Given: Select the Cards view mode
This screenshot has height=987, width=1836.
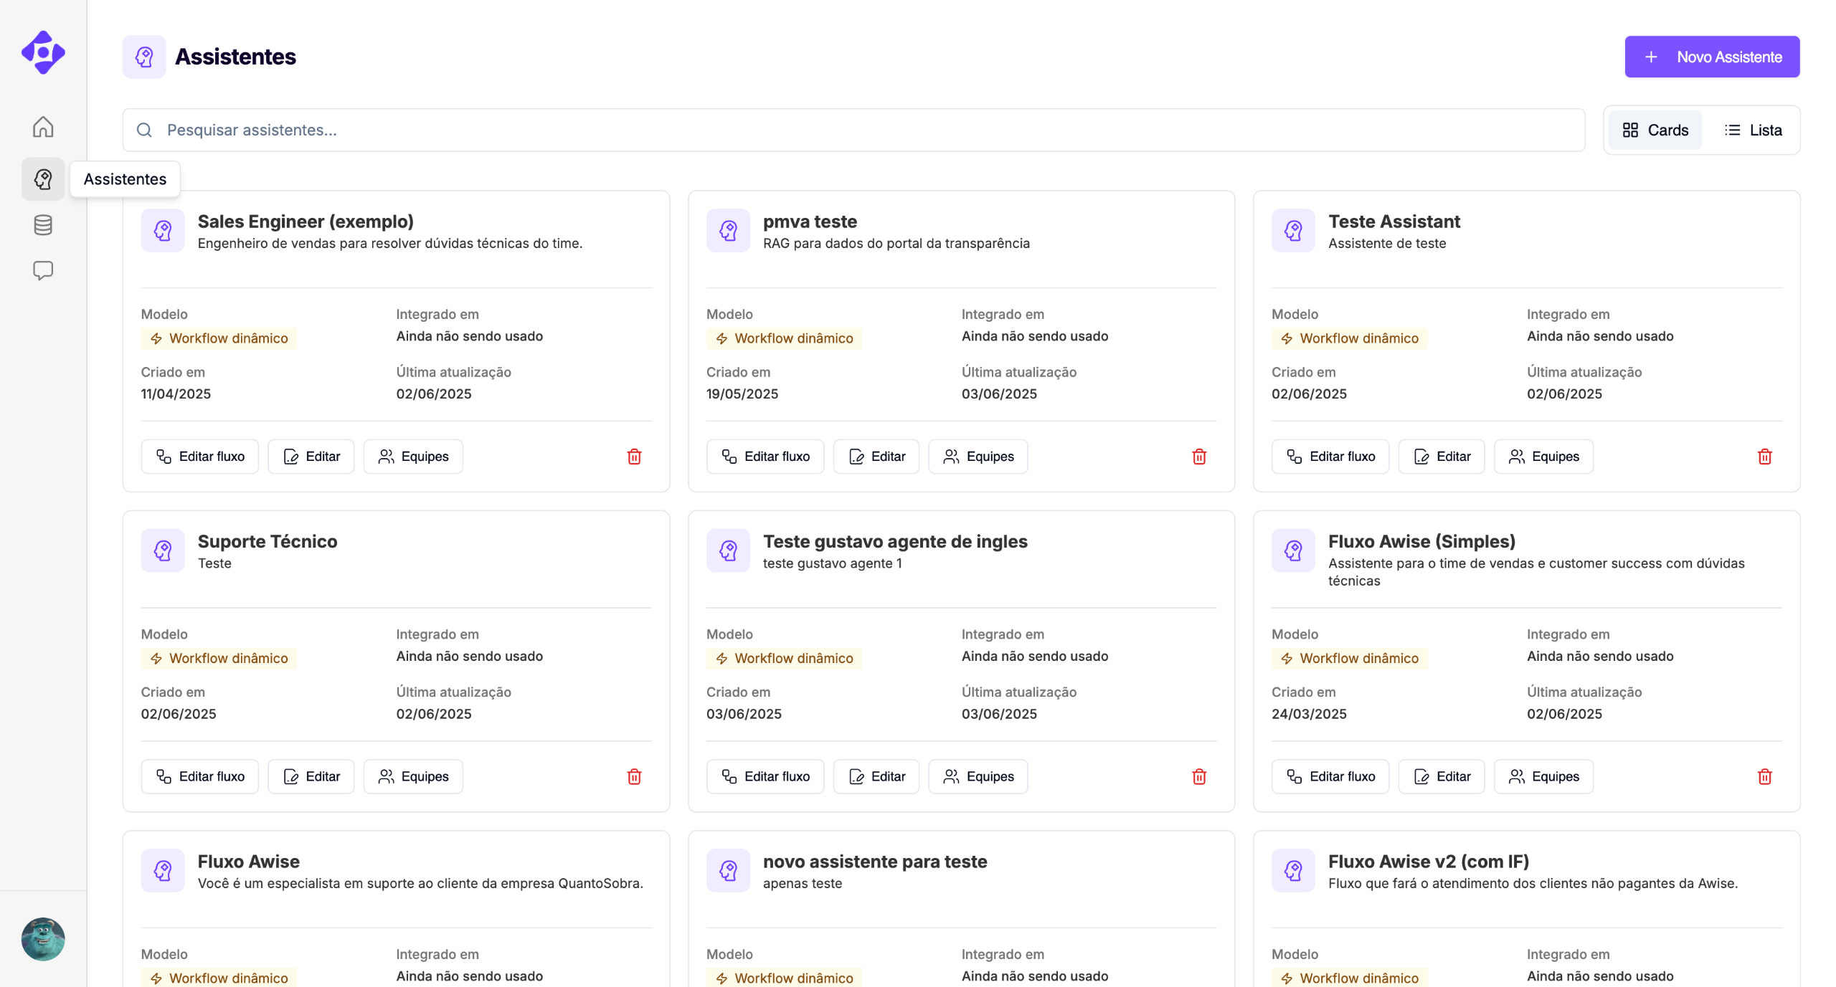Looking at the screenshot, I should [x=1655, y=130].
